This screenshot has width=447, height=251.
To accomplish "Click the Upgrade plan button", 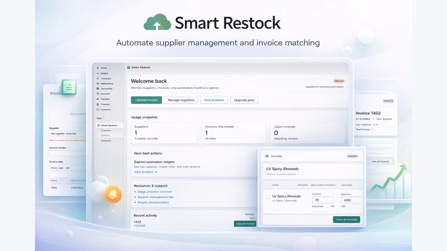I will (244, 100).
